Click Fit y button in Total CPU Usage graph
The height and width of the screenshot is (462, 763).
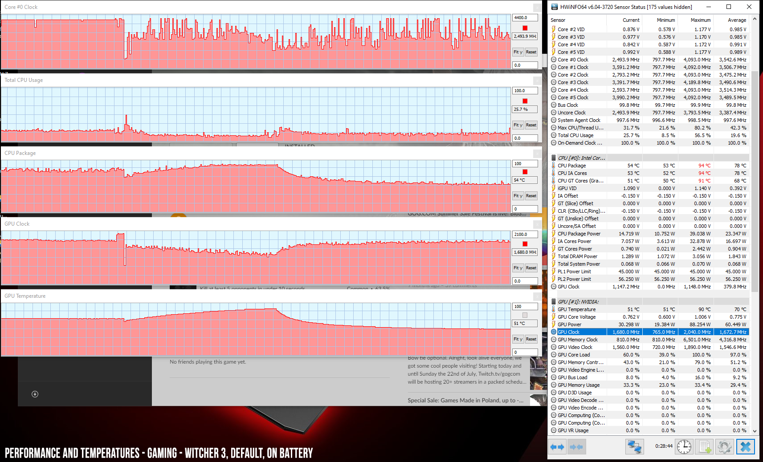click(x=518, y=125)
